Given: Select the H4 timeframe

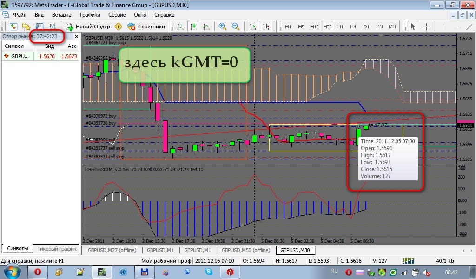Looking at the screenshot, I should 353,27.
